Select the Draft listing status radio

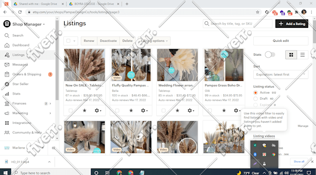tap(256, 99)
